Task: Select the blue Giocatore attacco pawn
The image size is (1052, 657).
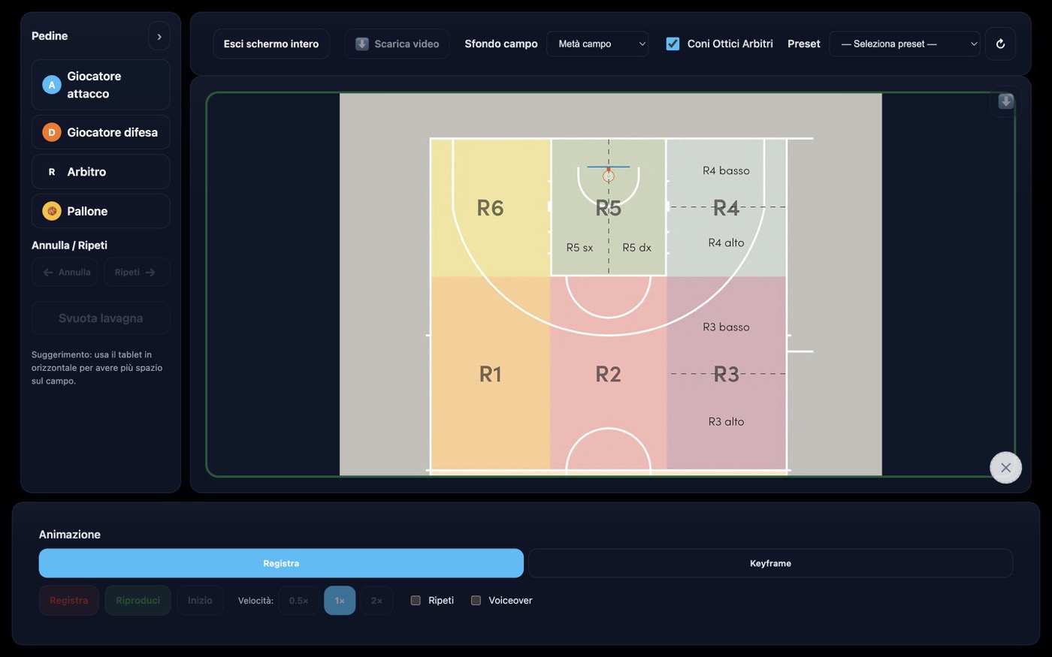Action: click(101, 85)
